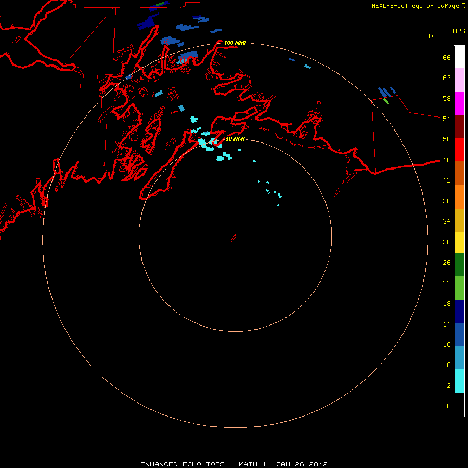Click the 50 NMI range ring label
Viewport: 468px width, 468px height.
pyautogui.click(x=235, y=139)
